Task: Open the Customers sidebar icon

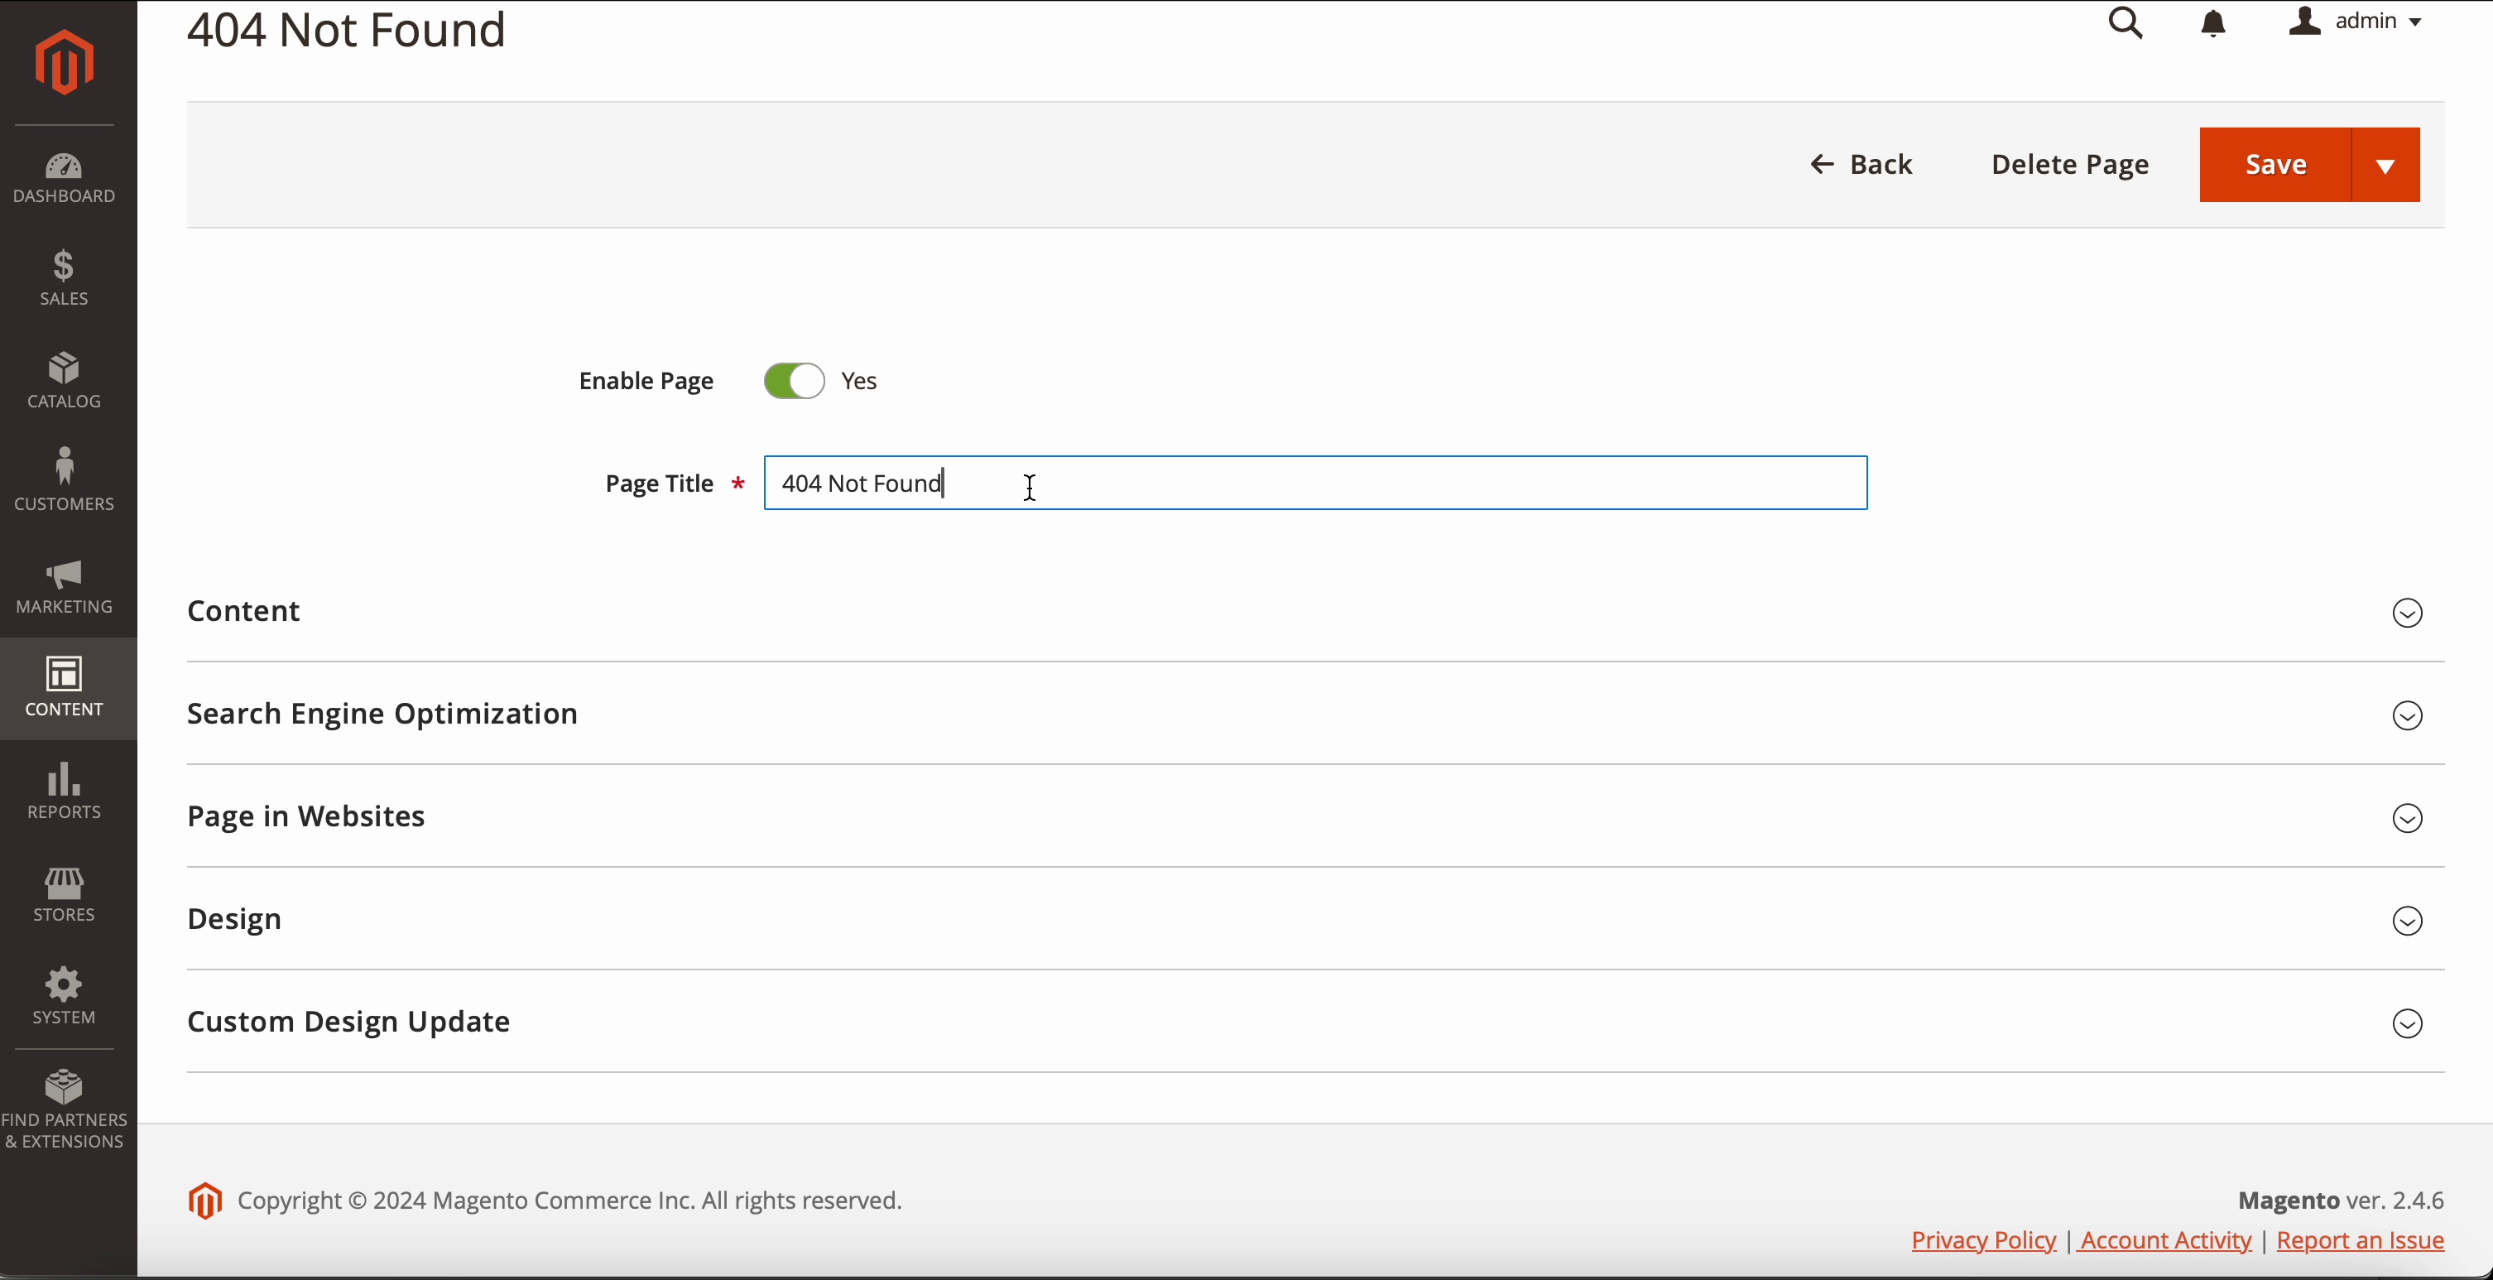Action: click(x=64, y=479)
